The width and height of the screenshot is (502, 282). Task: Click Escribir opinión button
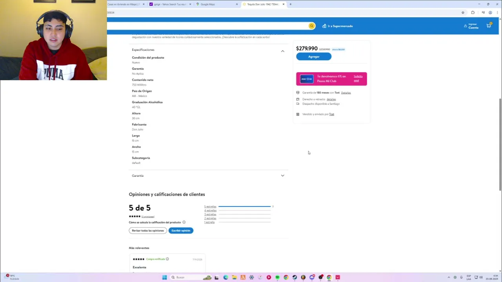(x=181, y=231)
